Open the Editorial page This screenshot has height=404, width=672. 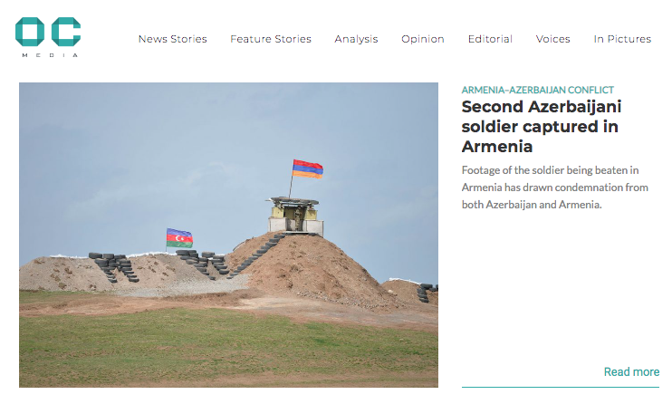point(490,39)
